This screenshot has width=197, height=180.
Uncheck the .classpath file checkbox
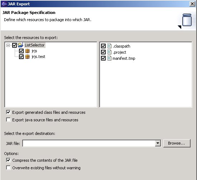point(103,46)
